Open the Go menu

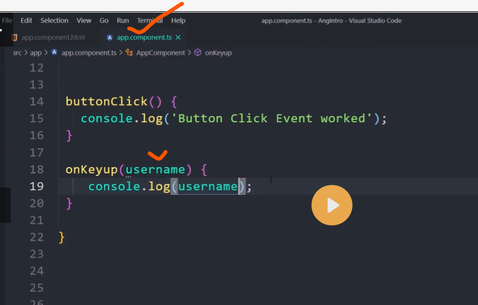pyautogui.click(x=104, y=21)
